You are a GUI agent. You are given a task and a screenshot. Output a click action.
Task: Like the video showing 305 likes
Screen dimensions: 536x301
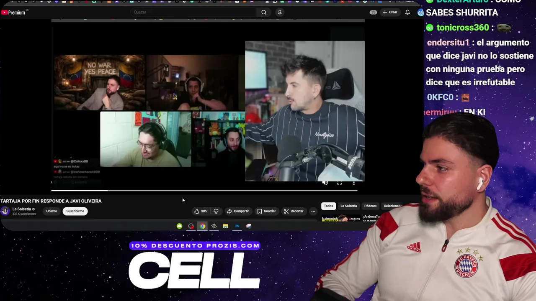201,211
